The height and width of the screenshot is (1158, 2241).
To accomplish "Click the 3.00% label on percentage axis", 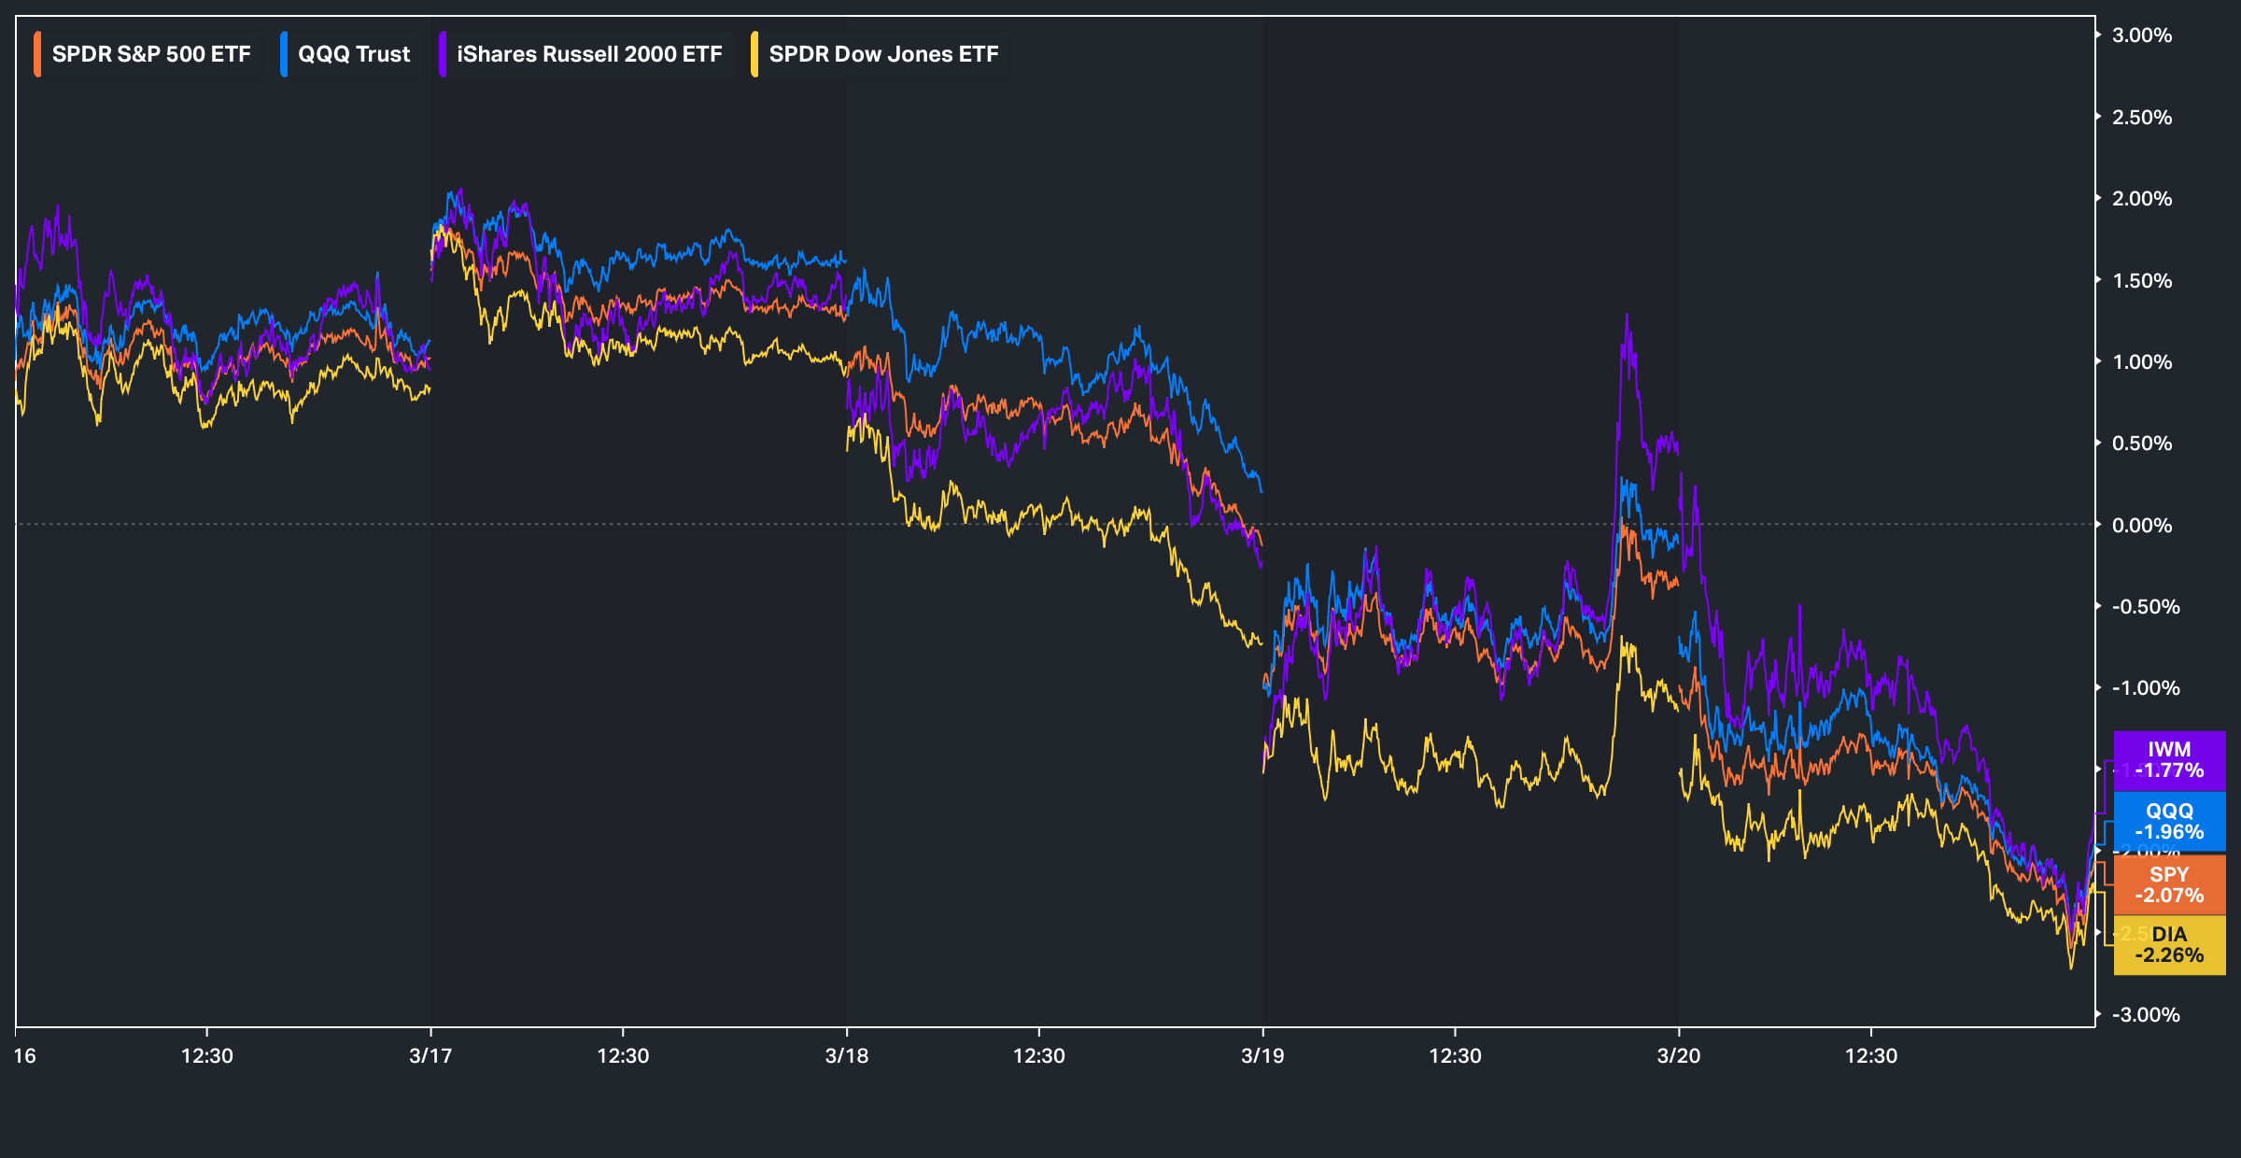I will tap(2142, 35).
